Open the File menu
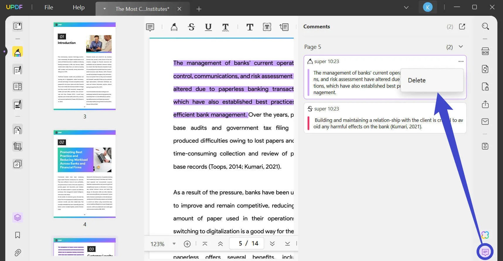The image size is (503, 261). (x=49, y=7)
